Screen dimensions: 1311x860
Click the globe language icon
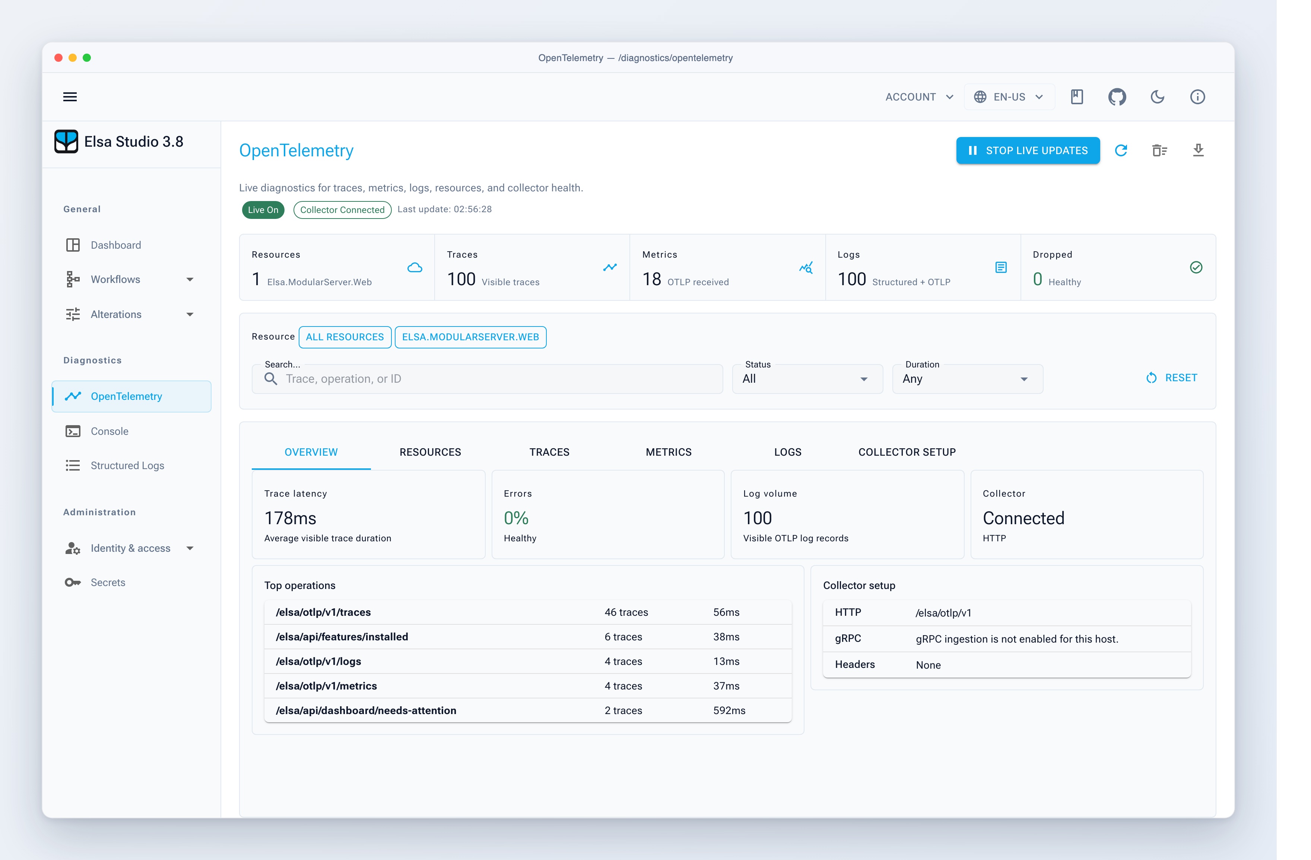click(x=980, y=97)
